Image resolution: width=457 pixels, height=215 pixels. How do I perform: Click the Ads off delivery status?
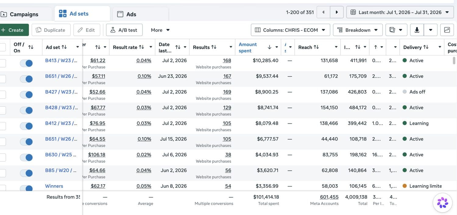417,92
